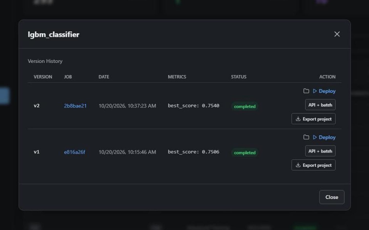Click the date 10/20/2026, 10:37:23 AM

tap(127, 106)
